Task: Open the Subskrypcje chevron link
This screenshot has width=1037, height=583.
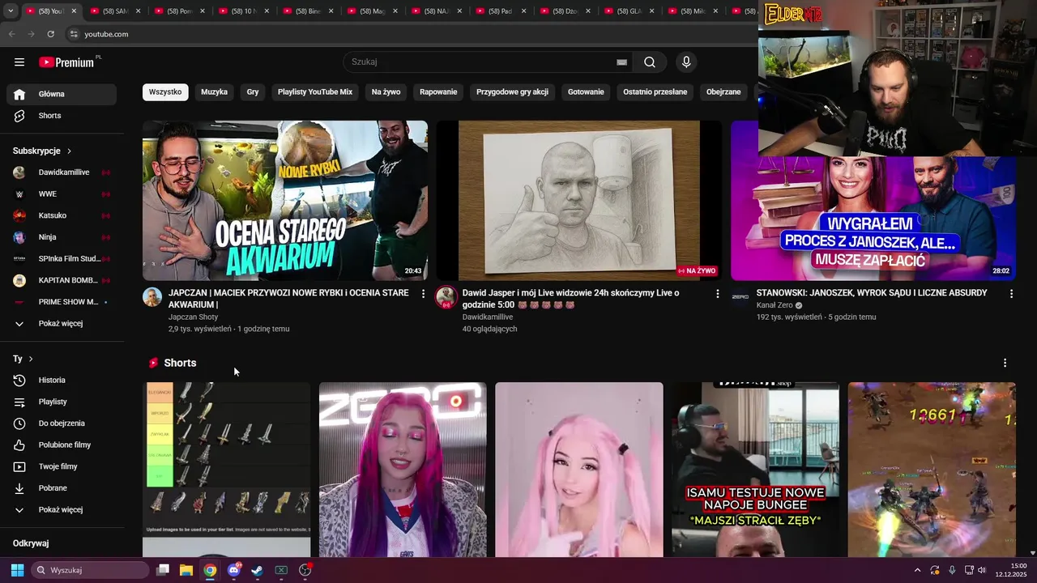Action: 69,151
